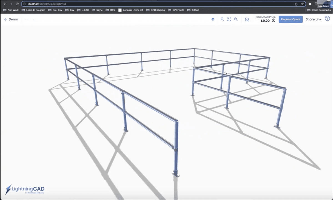Open the Non Work bookmarks folder
The image size is (333, 200).
tap(11, 10)
